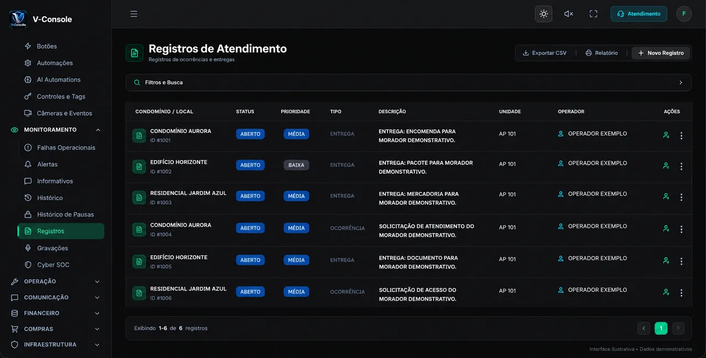Click the search magnifier icon in filters
The image size is (706, 358).
pos(137,83)
